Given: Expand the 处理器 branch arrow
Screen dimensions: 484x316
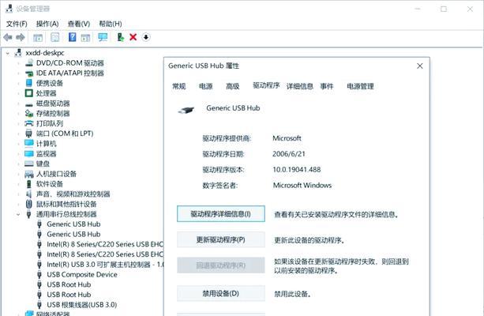Looking at the screenshot, I should [18, 93].
